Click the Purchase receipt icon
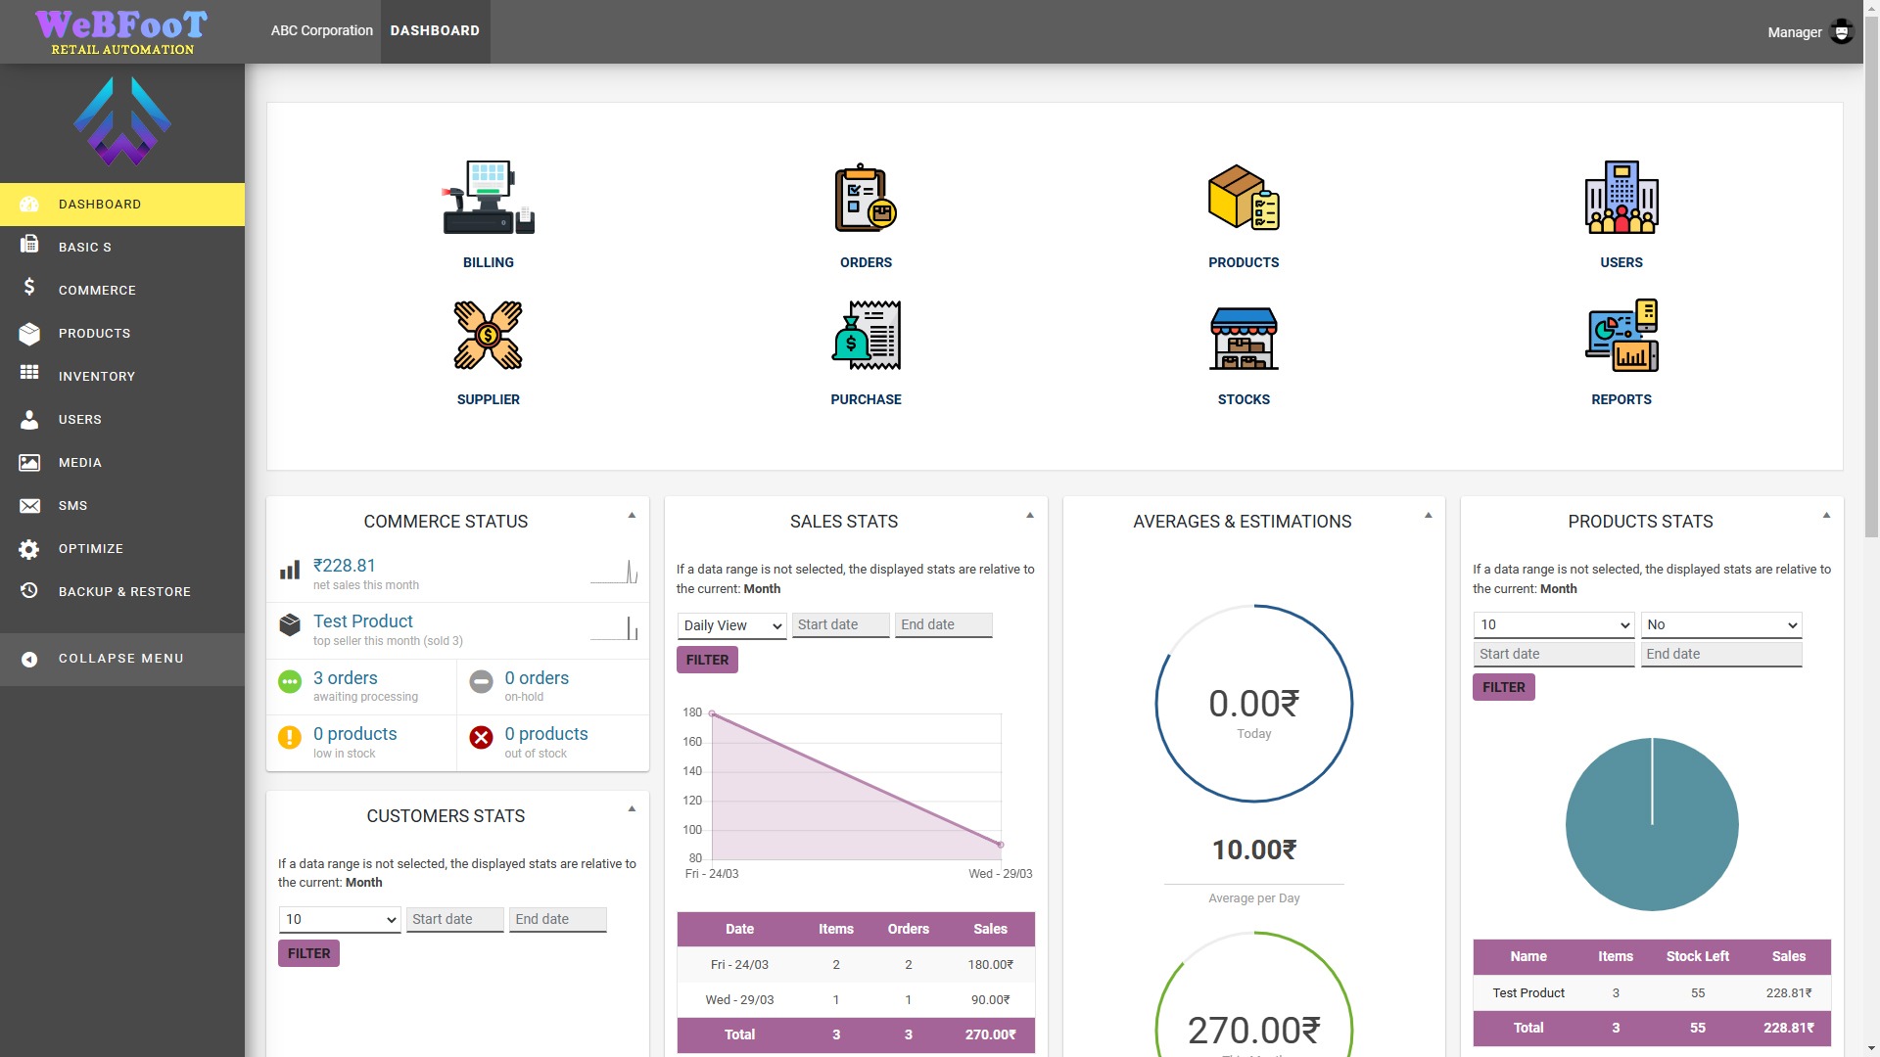 [x=866, y=336]
